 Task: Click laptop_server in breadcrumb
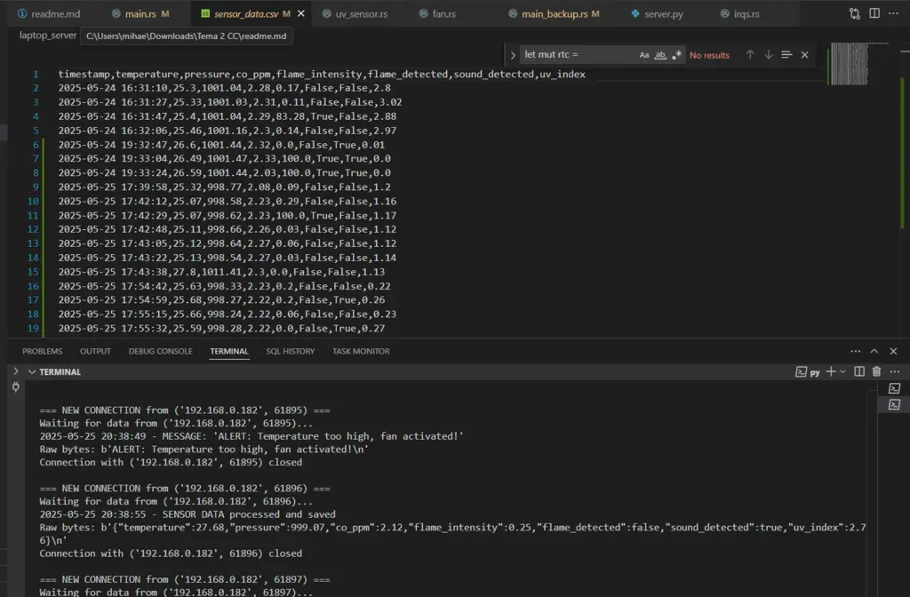(48, 36)
